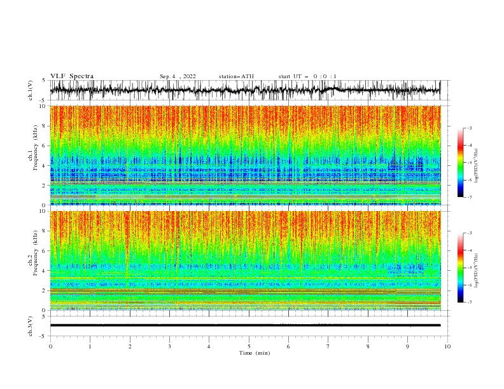Click the "ch.1(V)" axis label
This screenshot has height=389, width=504.
click(x=31, y=90)
